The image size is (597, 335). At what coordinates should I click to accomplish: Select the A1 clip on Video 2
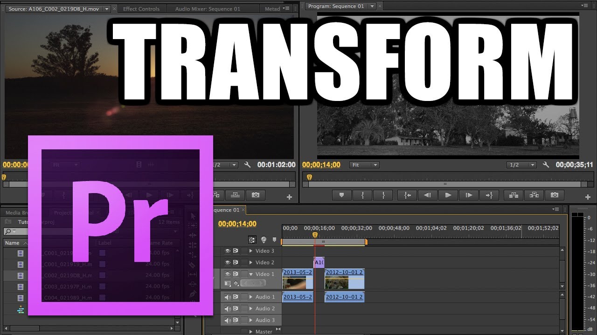(x=319, y=262)
